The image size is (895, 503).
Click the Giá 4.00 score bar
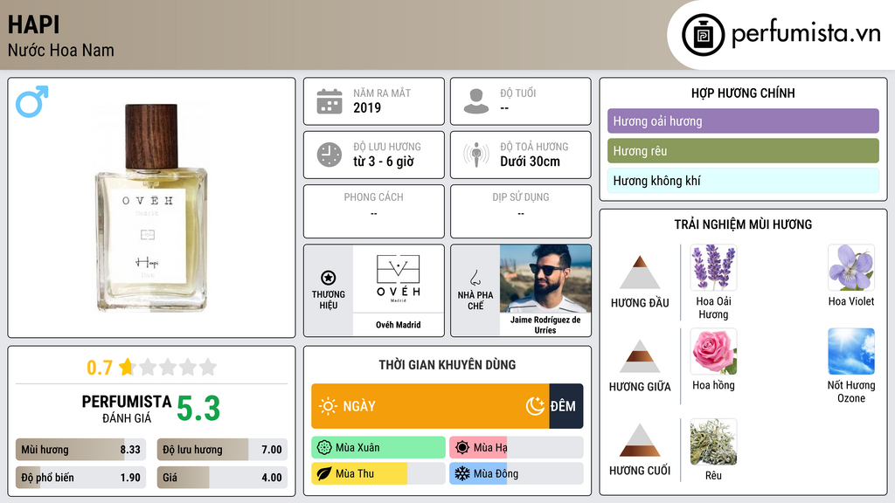[222, 478]
